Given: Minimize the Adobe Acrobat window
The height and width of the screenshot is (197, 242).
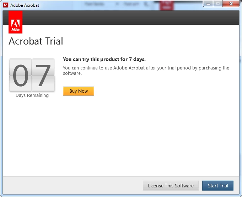Looking at the screenshot, I should [x=208, y=4].
